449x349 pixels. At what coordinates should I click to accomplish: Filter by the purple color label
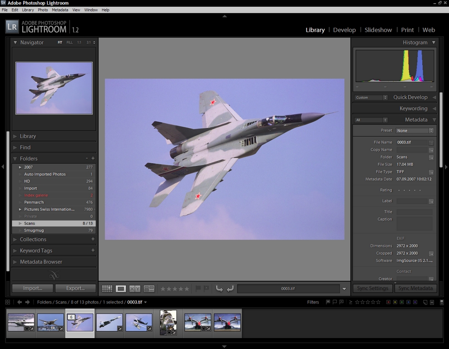(x=415, y=302)
